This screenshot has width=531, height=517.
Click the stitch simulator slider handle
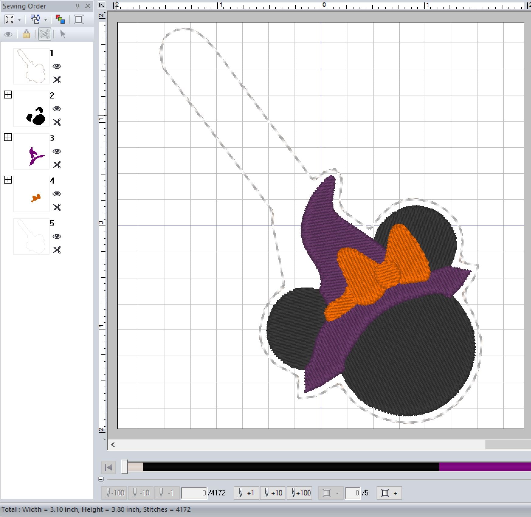(124, 467)
